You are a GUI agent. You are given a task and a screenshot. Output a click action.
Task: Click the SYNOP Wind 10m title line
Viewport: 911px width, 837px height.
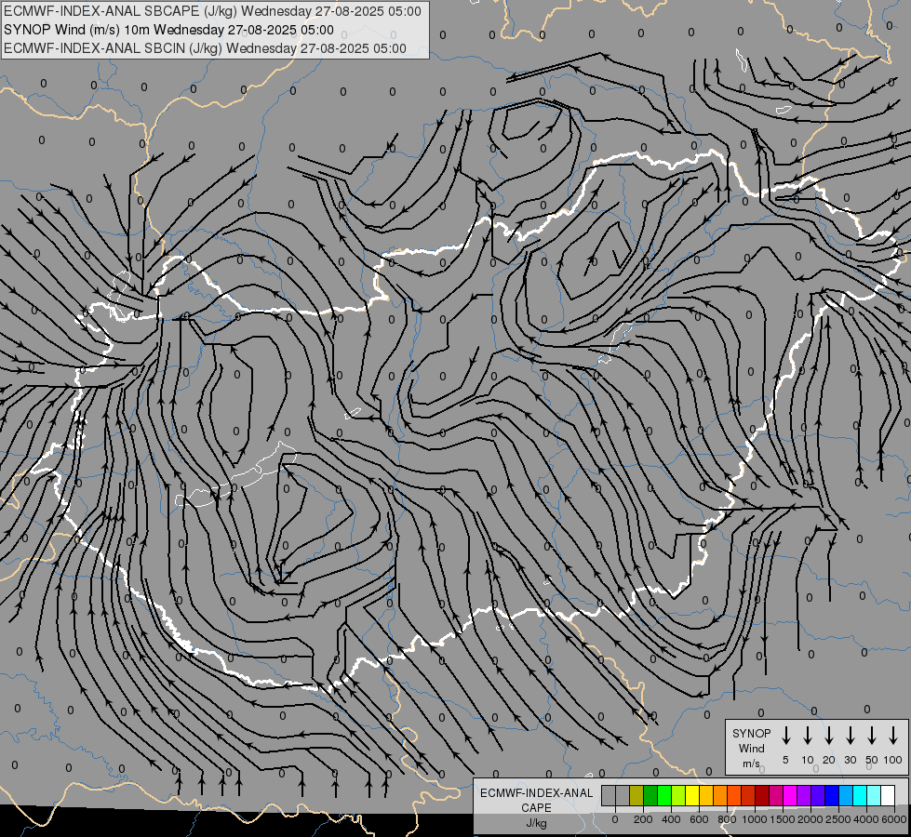[168, 30]
